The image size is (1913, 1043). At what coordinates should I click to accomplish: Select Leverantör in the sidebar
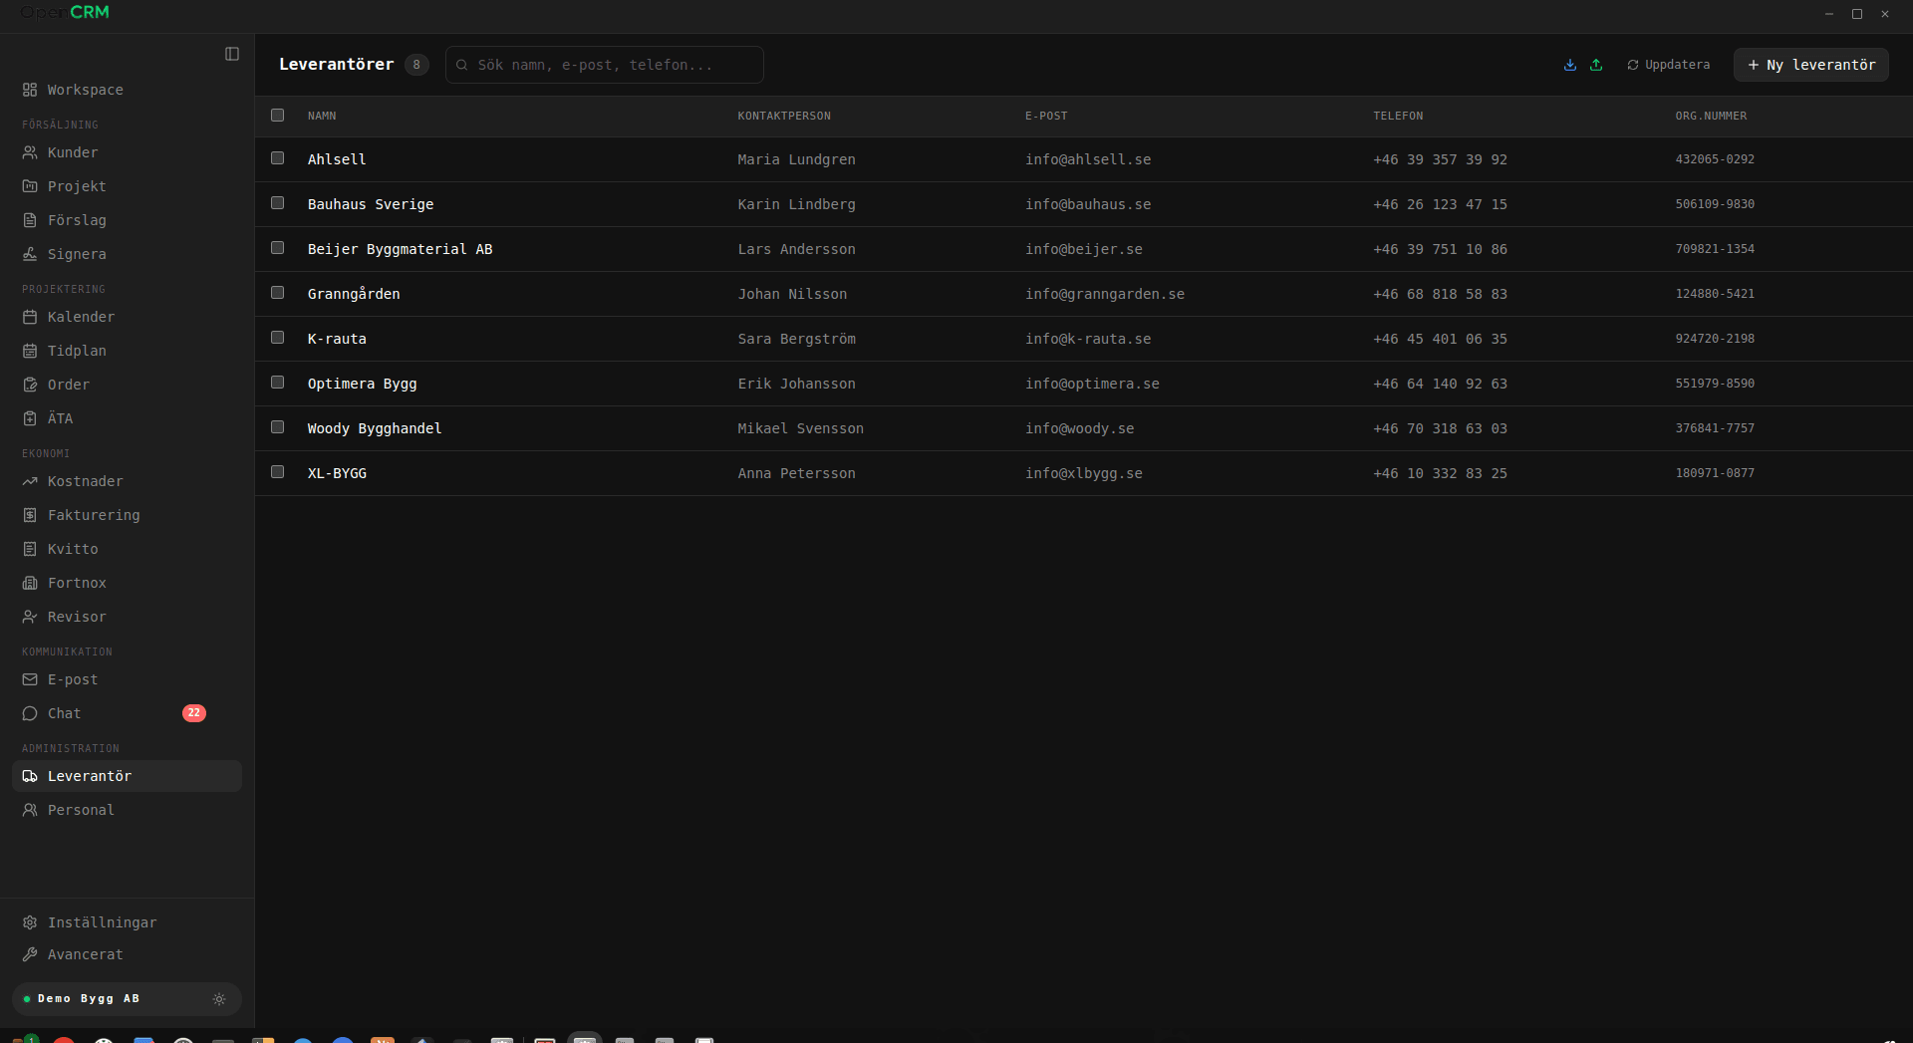[127, 776]
